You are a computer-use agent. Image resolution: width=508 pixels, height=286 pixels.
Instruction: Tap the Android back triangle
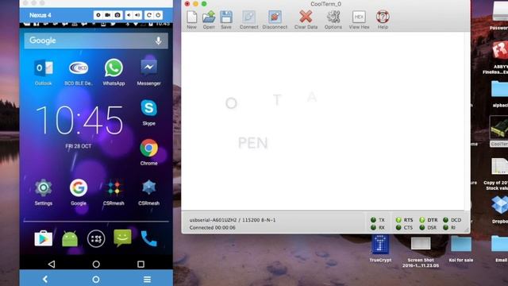point(52,265)
